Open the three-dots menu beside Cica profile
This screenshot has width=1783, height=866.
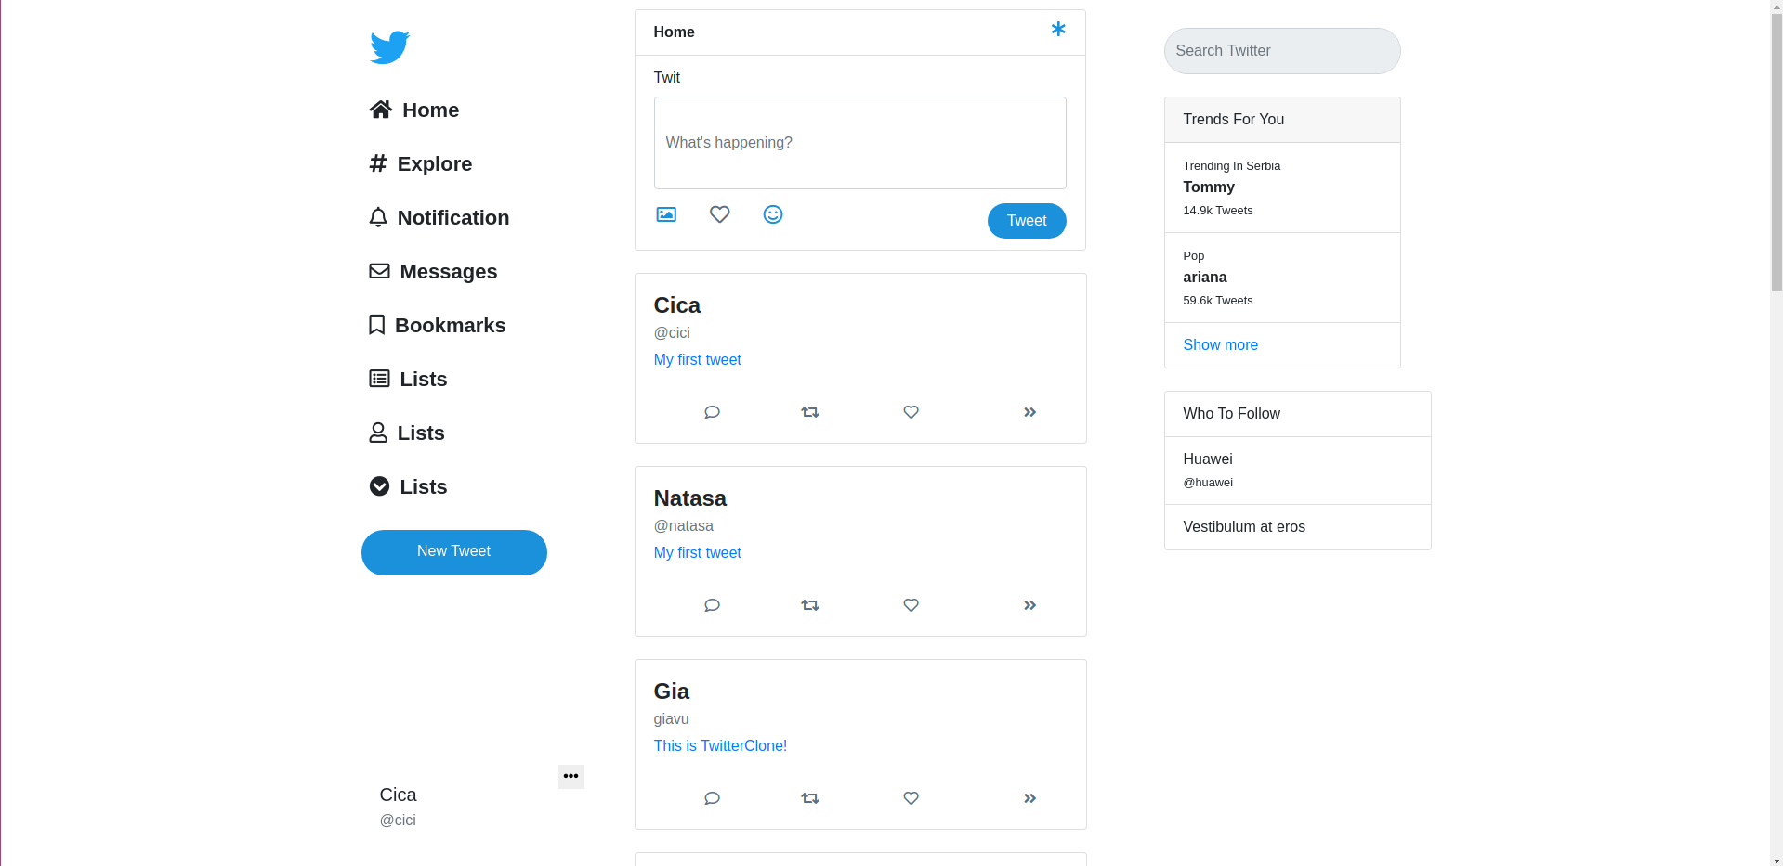tap(570, 776)
